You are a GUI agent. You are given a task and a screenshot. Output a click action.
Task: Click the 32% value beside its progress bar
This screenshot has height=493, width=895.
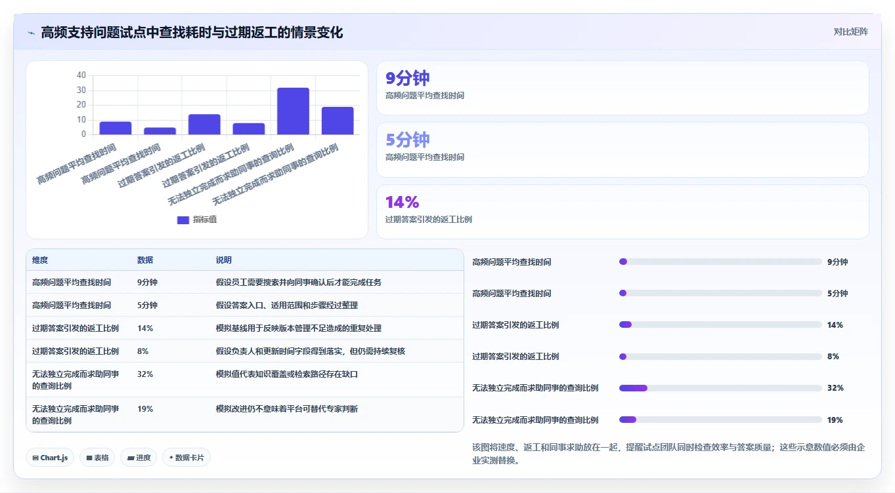(x=835, y=388)
